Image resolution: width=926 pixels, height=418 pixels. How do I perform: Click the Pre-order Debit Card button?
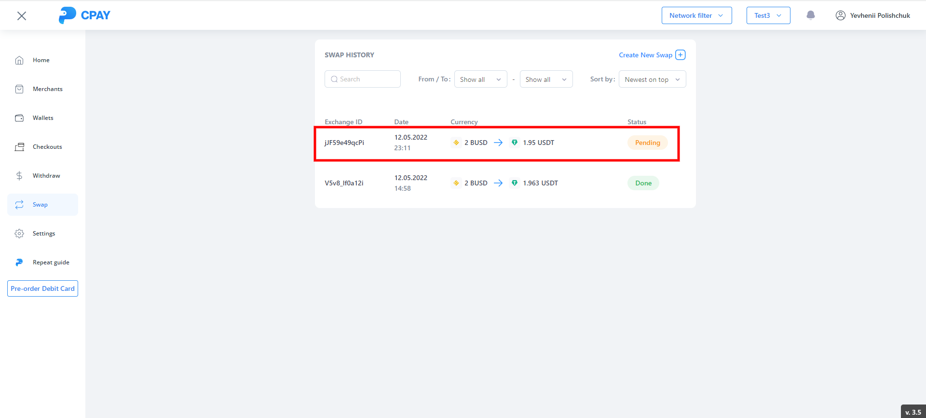(42, 288)
